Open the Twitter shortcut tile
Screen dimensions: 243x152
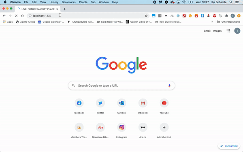coord(100,106)
